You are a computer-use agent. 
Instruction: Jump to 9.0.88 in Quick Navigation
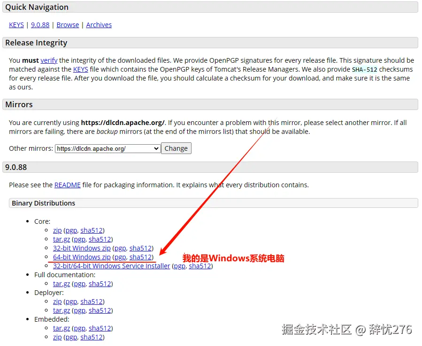pyautogui.click(x=40, y=25)
